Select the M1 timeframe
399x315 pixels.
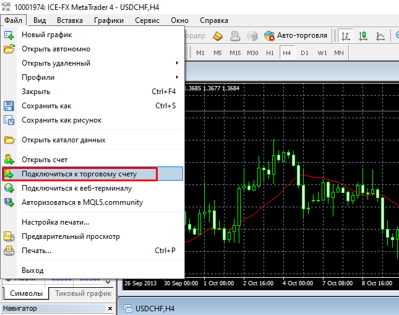pyautogui.click(x=200, y=53)
